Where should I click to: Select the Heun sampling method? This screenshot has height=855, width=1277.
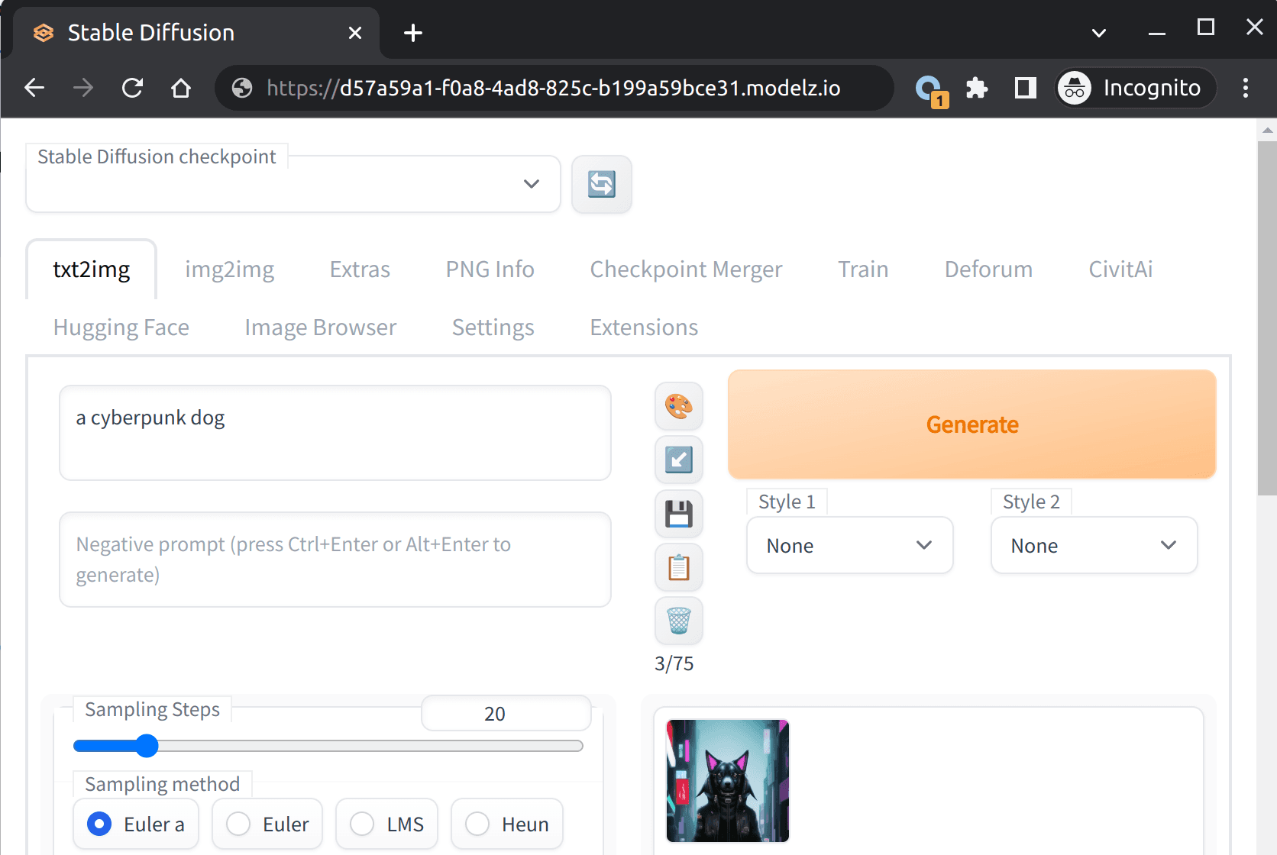click(507, 824)
